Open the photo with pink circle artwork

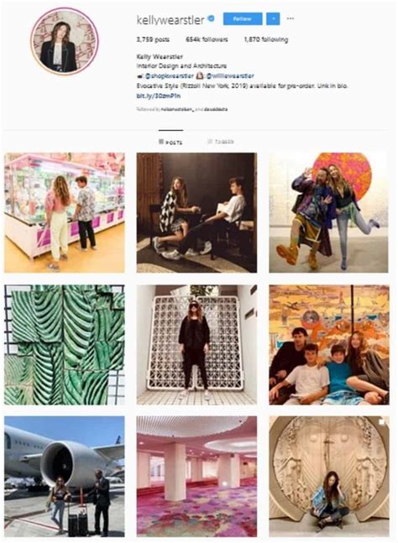pos(329,212)
